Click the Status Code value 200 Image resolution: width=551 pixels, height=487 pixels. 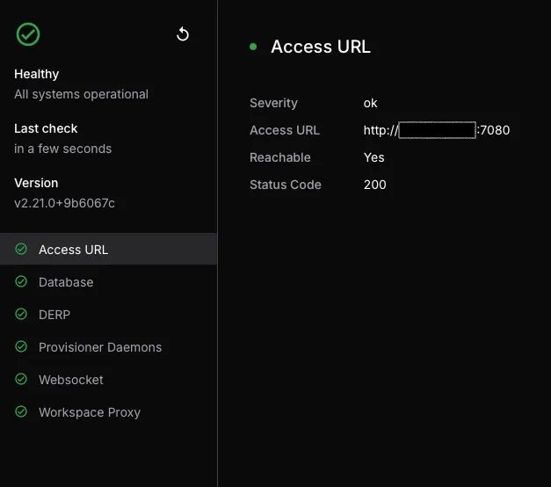pos(374,185)
